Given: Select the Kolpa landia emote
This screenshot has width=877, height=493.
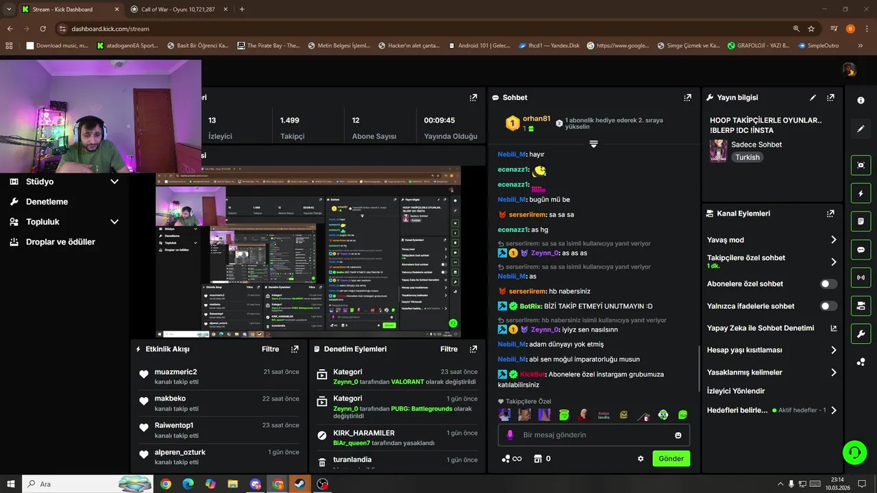Looking at the screenshot, I should tap(604, 415).
